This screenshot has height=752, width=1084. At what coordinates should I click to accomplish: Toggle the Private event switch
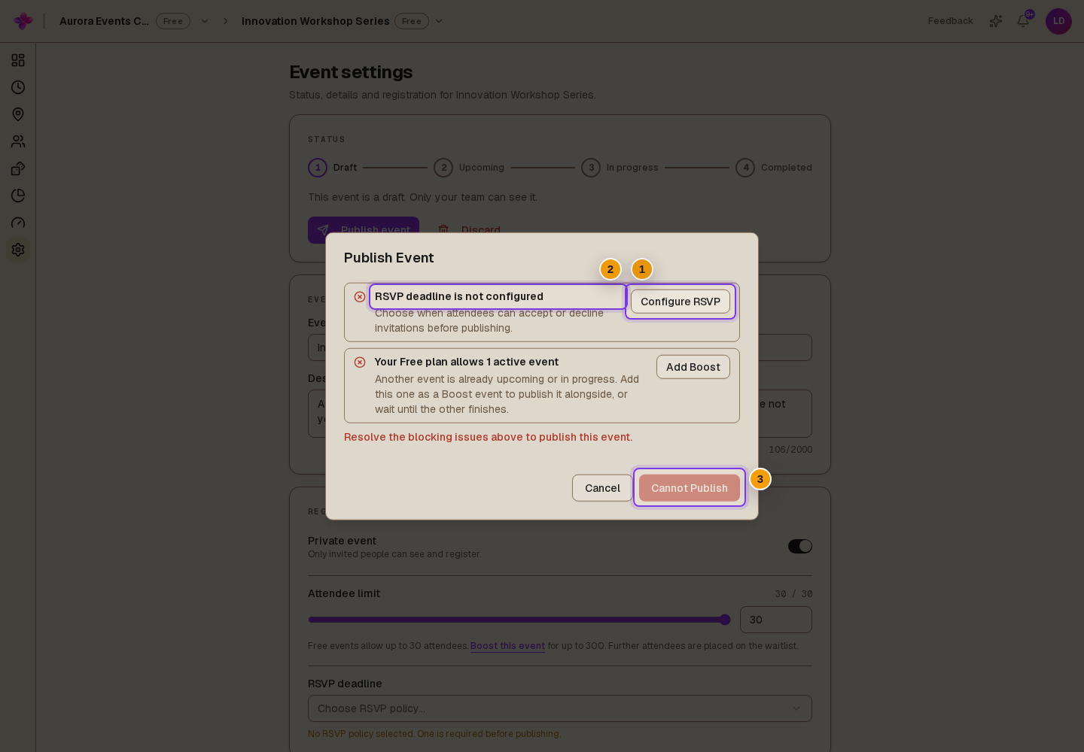click(x=800, y=546)
